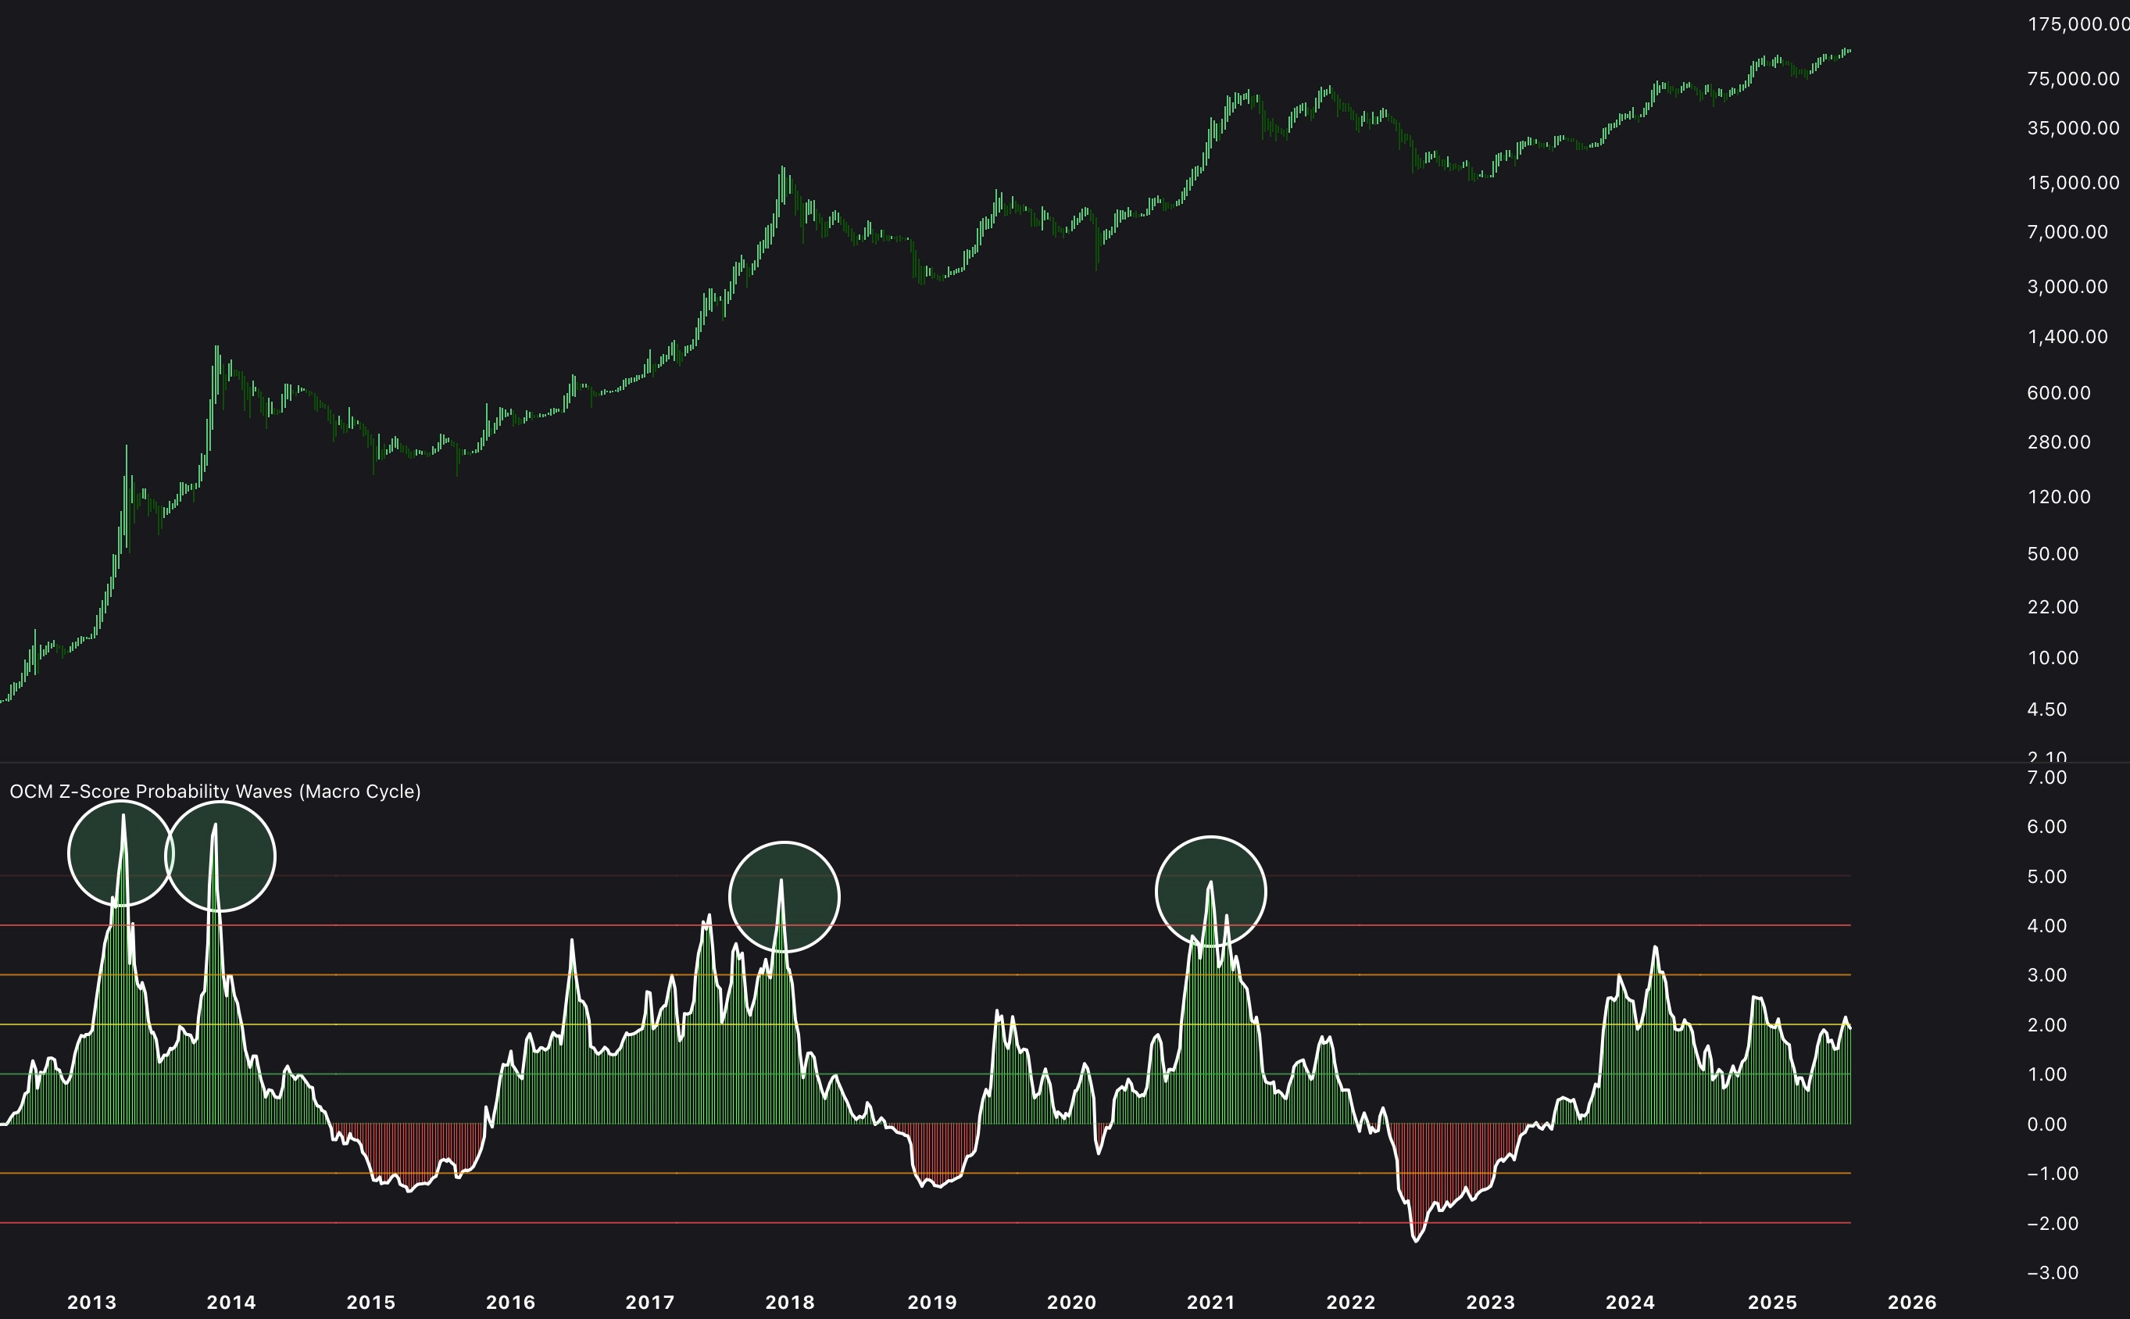Click the 175,000.00 price scale label
Viewport: 2130px width, 1319px height.
2078,24
